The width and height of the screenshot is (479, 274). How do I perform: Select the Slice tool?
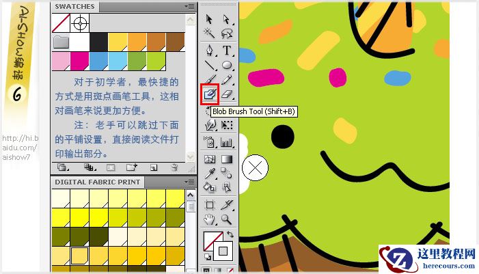coord(227,205)
